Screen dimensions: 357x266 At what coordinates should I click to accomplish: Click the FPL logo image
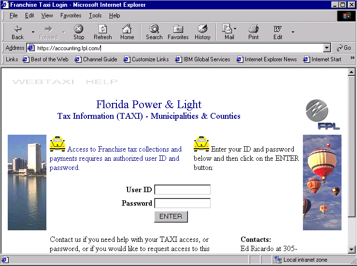pyautogui.click(x=323, y=114)
